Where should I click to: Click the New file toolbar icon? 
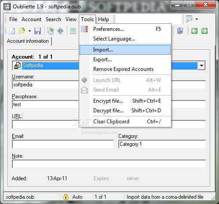point(12,31)
